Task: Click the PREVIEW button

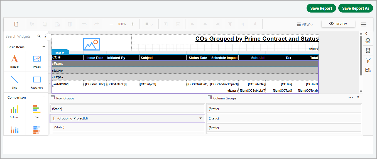Action: 338,24
